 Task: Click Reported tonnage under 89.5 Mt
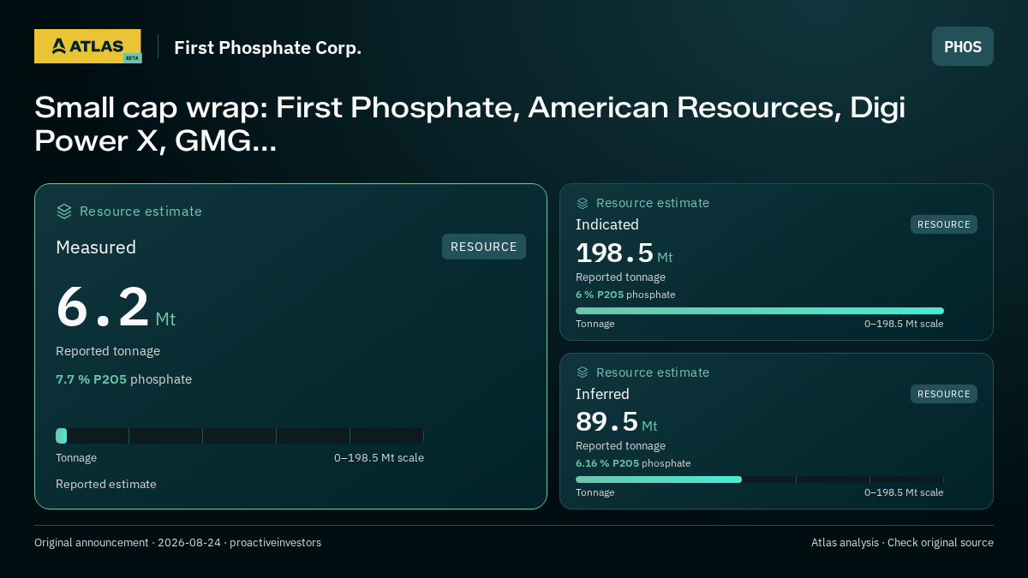[620, 446]
